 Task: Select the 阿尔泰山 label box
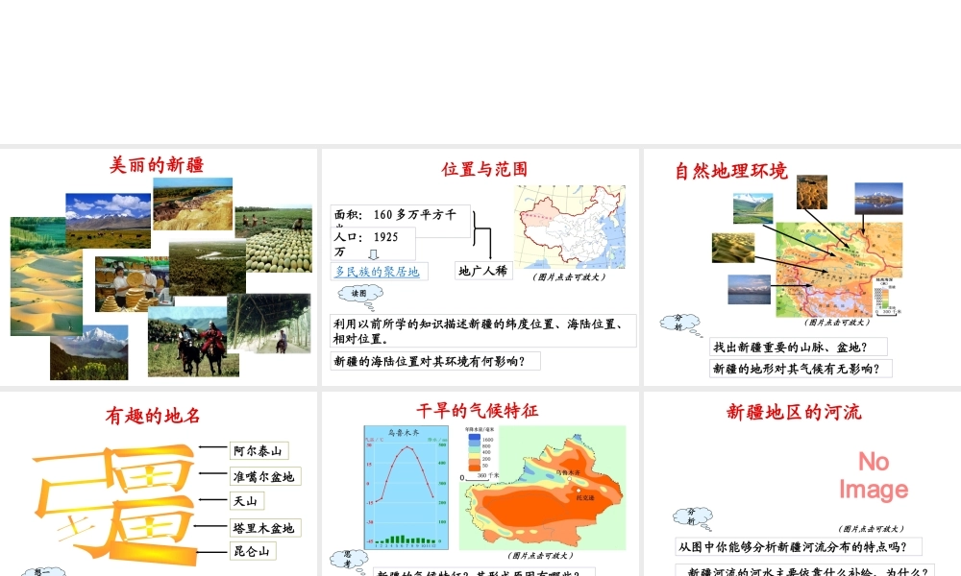click(x=259, y=450)
